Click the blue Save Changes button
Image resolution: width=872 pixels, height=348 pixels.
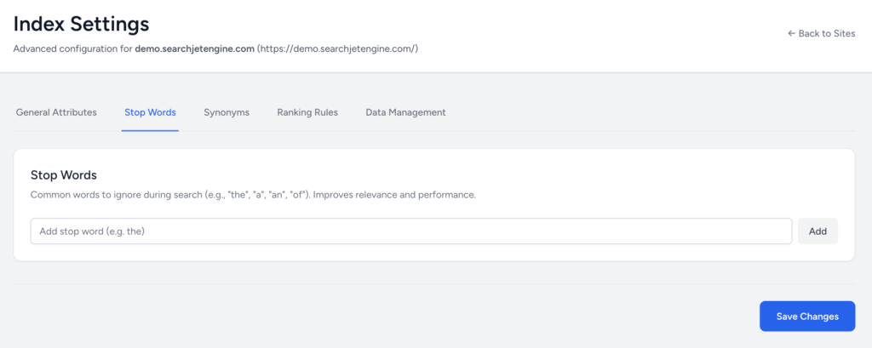807,317
